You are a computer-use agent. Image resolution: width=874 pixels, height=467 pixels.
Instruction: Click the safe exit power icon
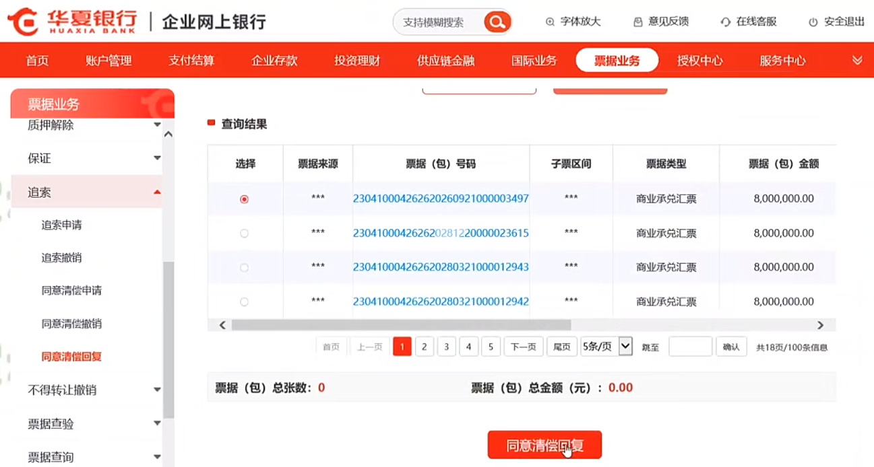pyautogui.click(x=813, y=22)
